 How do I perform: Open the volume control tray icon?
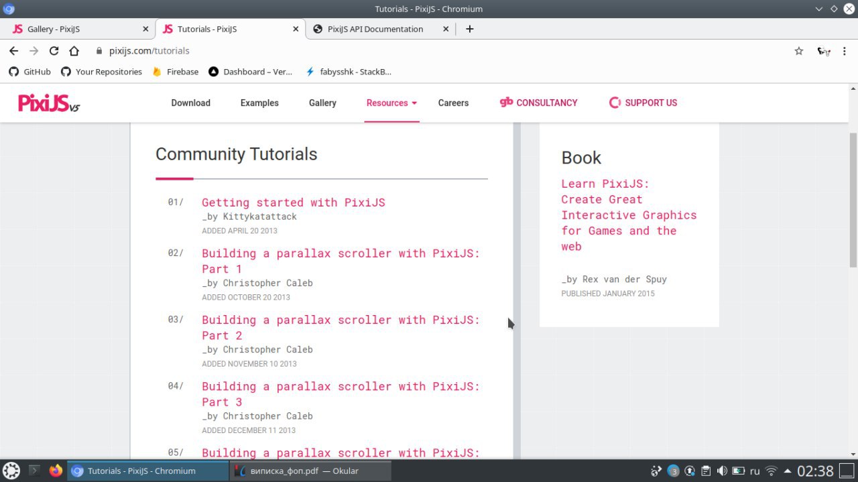coord(722,471)
